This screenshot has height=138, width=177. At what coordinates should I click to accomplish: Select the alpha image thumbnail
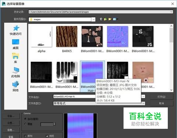[41, 36]
